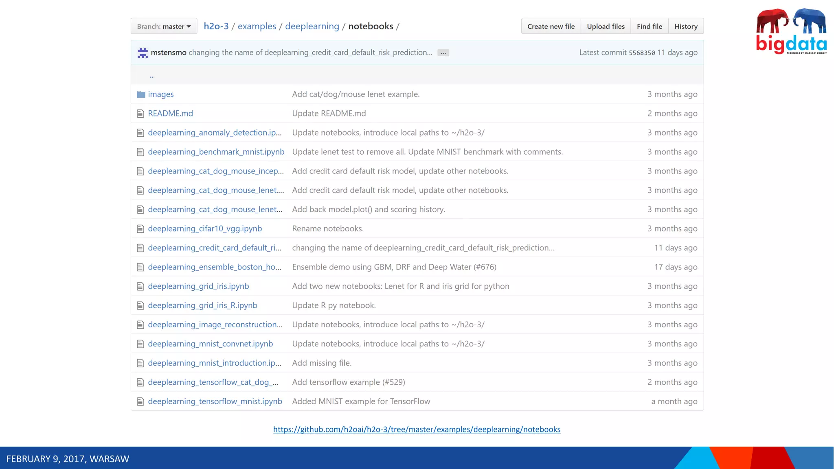Navigate to h2o-3 breadcrumb link
Viewport: 834px width, 469px height.
pos(216,26)
